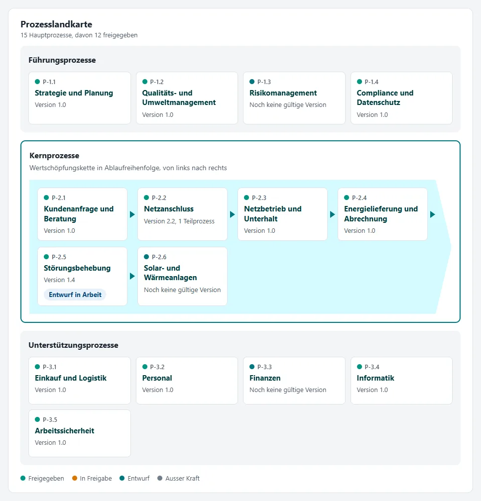Select the Netzanschluss process card
The height and width of the screenshot is (501, 481).
point(182,214)
